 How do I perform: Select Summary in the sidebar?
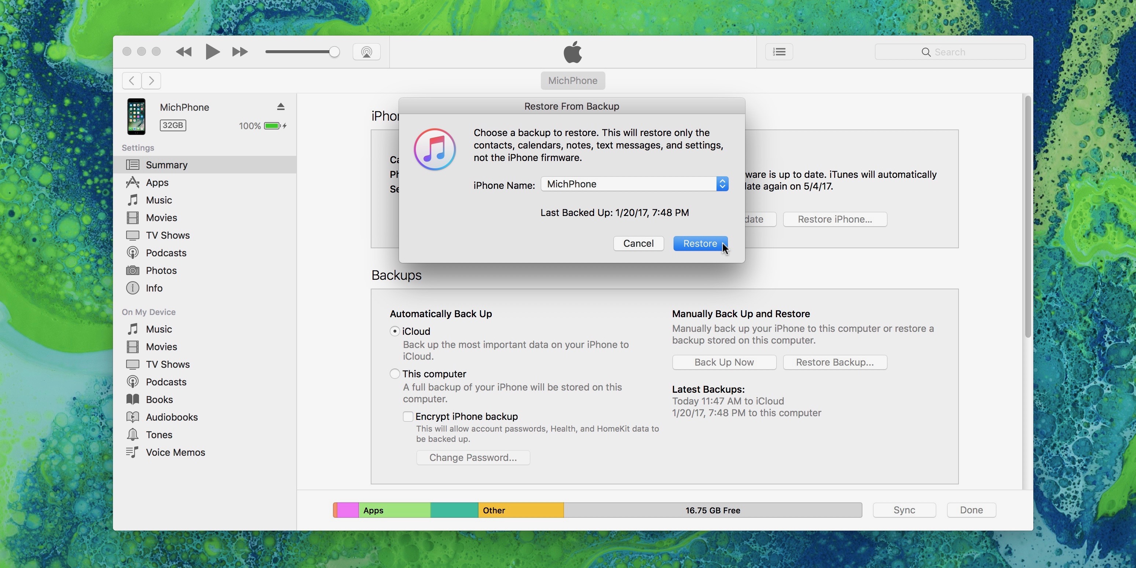click(x=166, y=165)
